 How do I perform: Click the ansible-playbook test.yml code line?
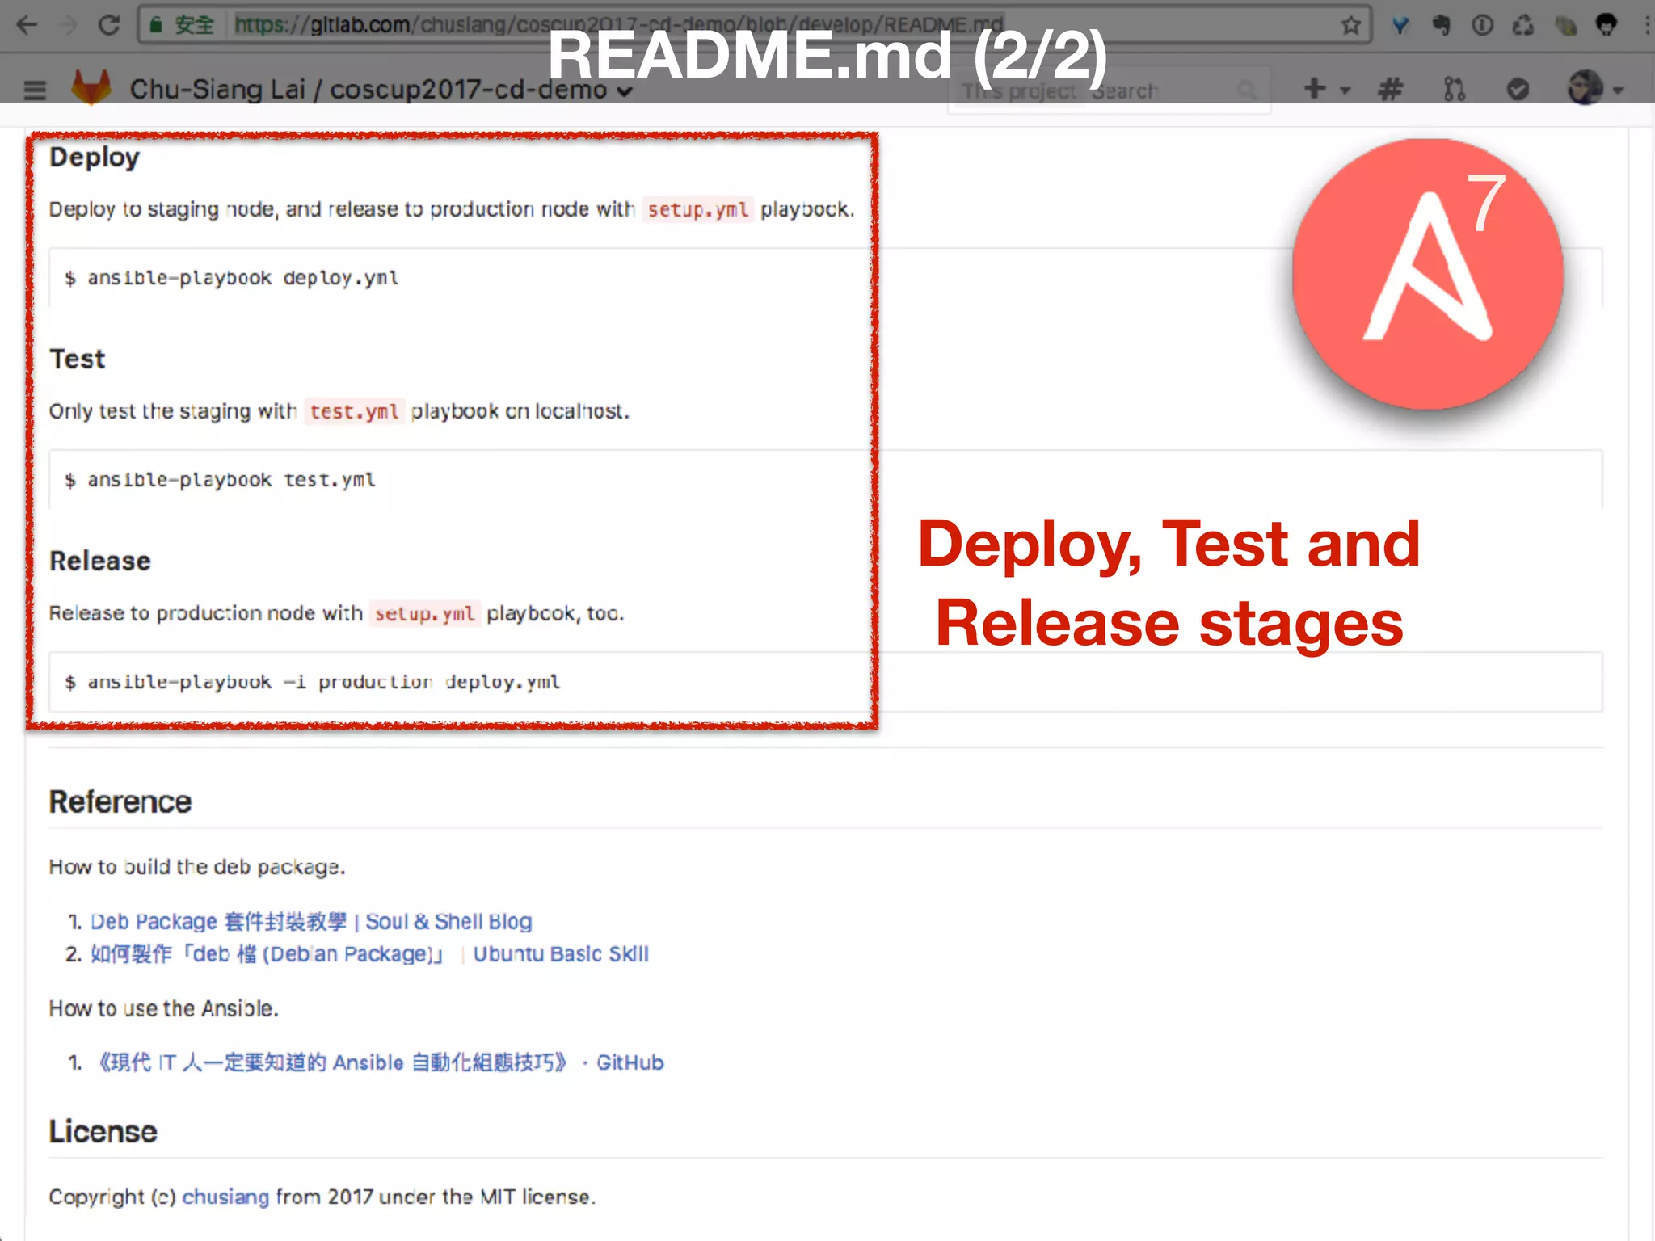tap(221, 480)
